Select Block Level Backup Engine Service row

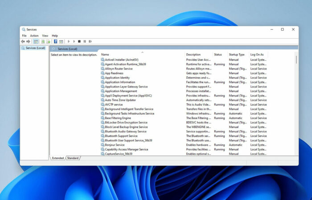pos(184,127)
